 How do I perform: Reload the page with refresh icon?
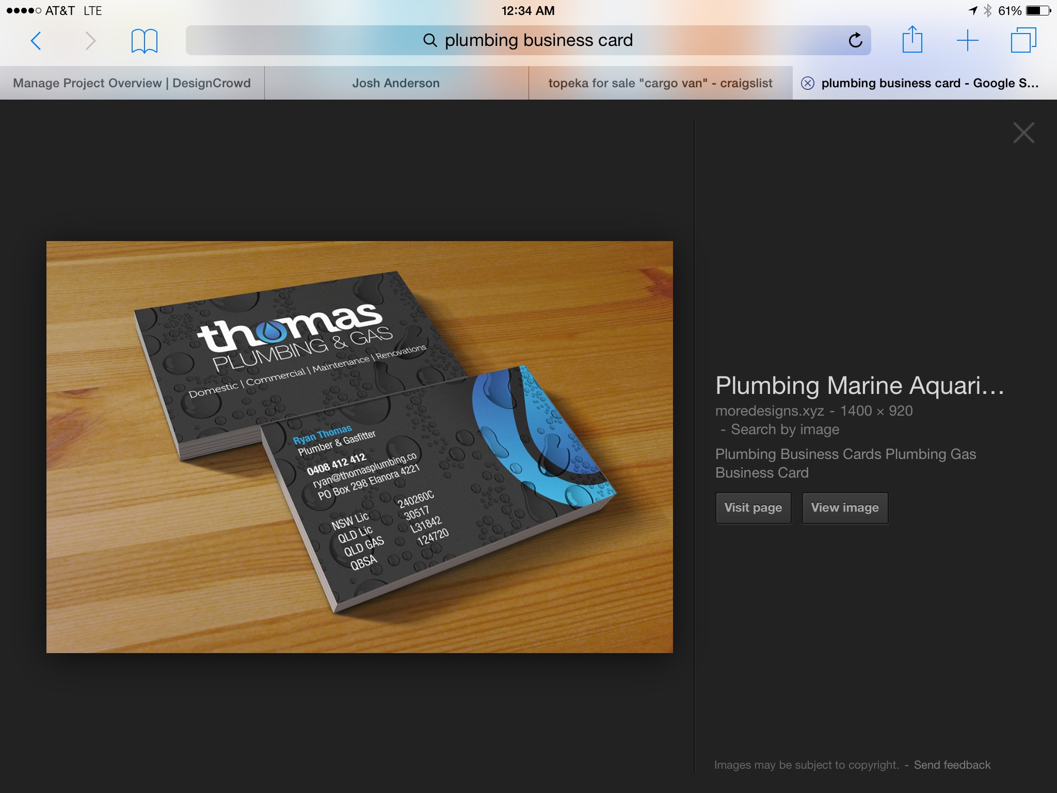(x=855, y=40)
